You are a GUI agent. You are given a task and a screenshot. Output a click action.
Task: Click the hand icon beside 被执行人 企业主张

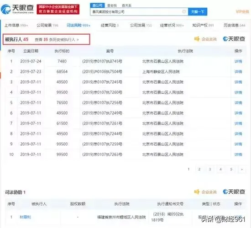pos(197,39)
